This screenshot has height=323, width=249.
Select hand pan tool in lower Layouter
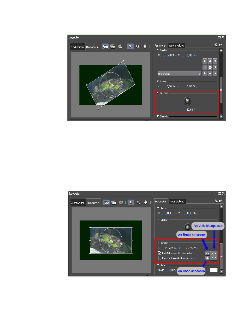tap(146, 202)
